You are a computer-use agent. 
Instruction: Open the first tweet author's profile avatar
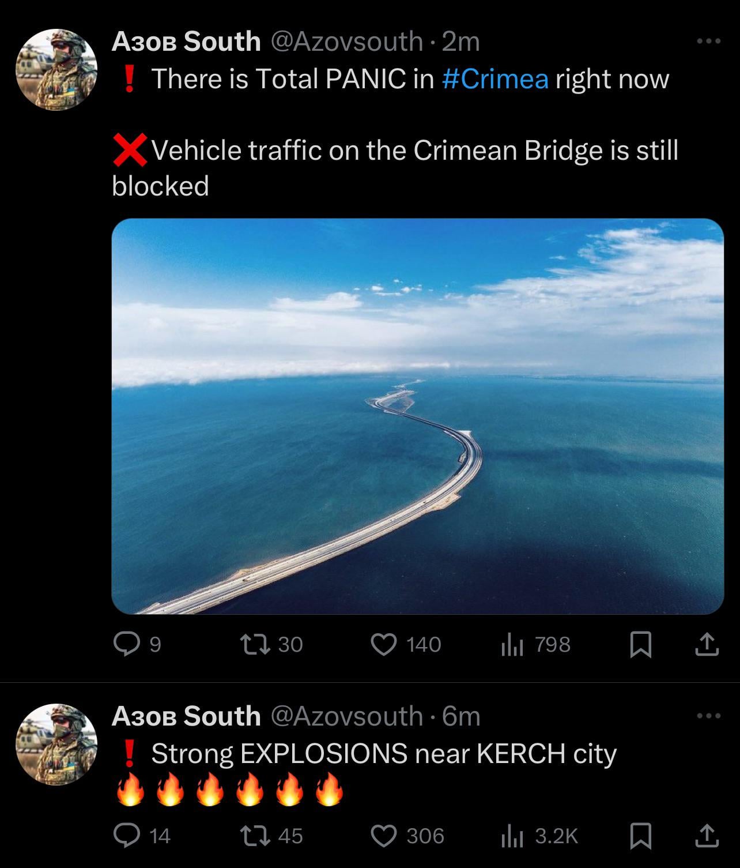[56, 70]
